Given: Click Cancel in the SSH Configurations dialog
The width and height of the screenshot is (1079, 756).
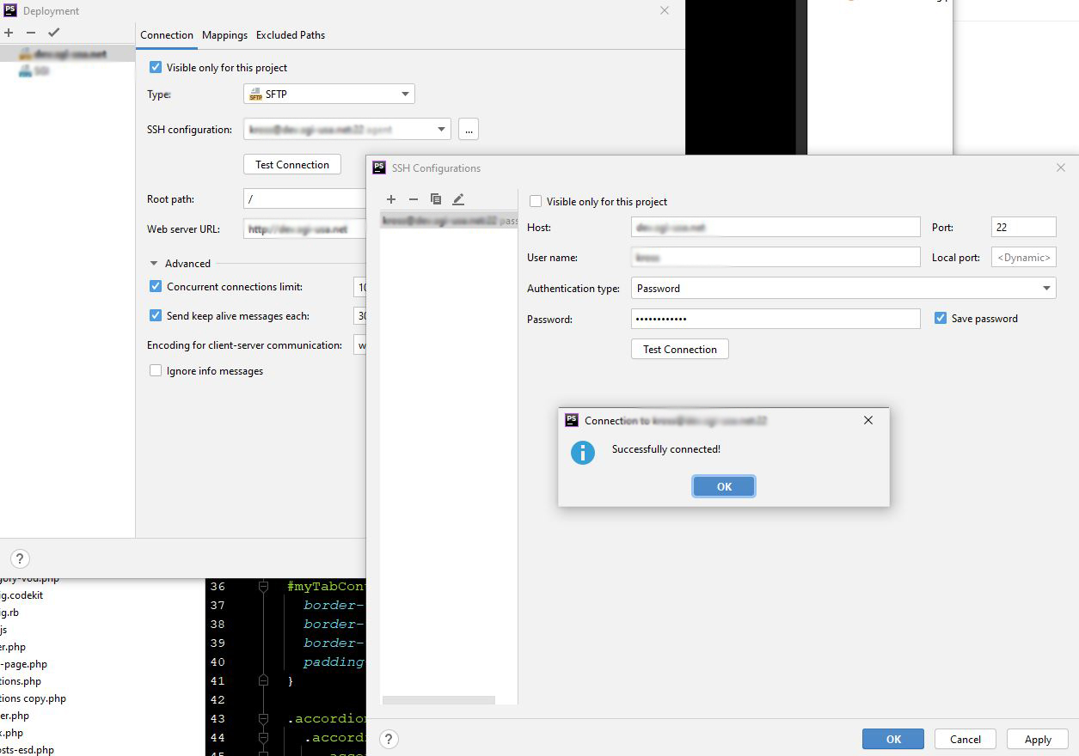Looking at the screenshot, I should 966,739.
